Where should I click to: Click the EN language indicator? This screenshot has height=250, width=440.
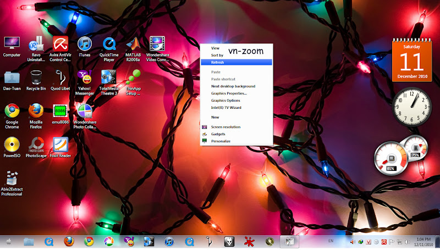coord(331,241)
